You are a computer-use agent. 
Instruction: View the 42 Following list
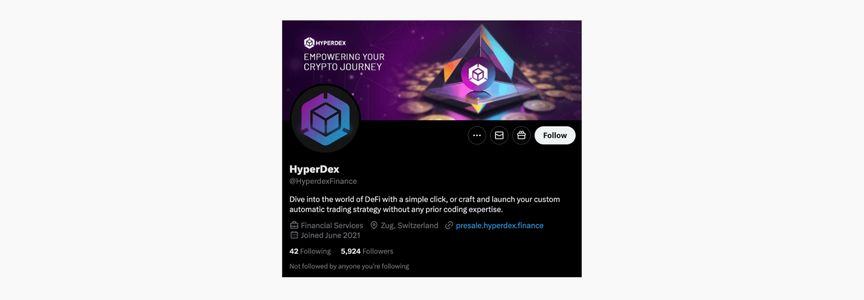click(x=310, y=251)
